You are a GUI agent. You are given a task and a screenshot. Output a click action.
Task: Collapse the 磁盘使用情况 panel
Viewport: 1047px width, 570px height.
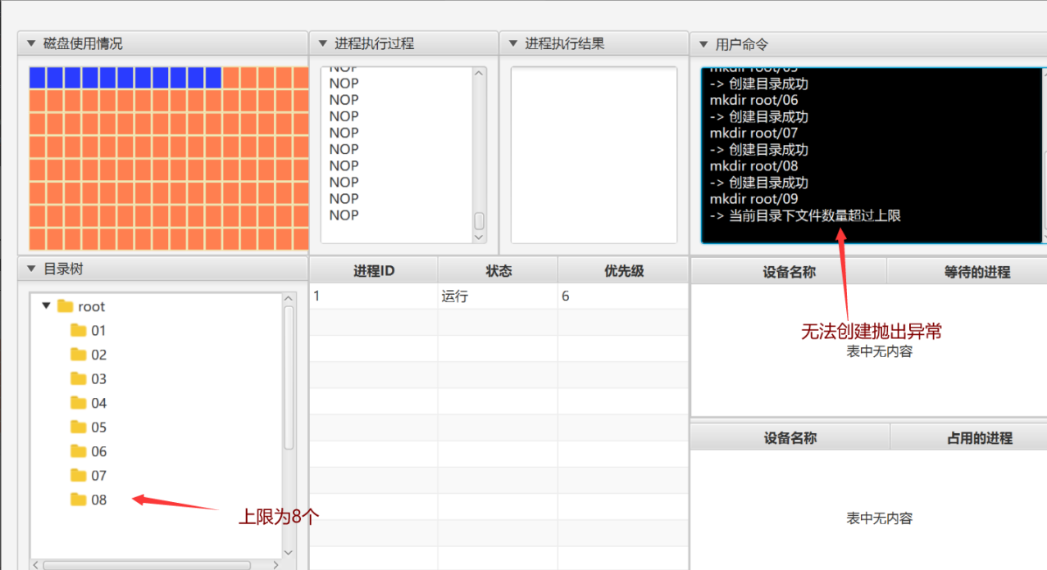click(x=31, y=44)
